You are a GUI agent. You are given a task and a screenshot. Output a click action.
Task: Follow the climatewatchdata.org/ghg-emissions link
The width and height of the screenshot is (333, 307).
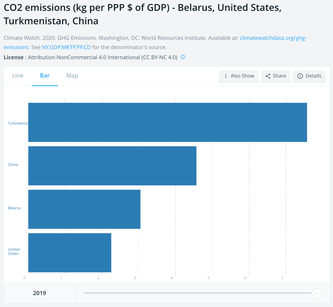pyautogui.click(x=273, y=38)
